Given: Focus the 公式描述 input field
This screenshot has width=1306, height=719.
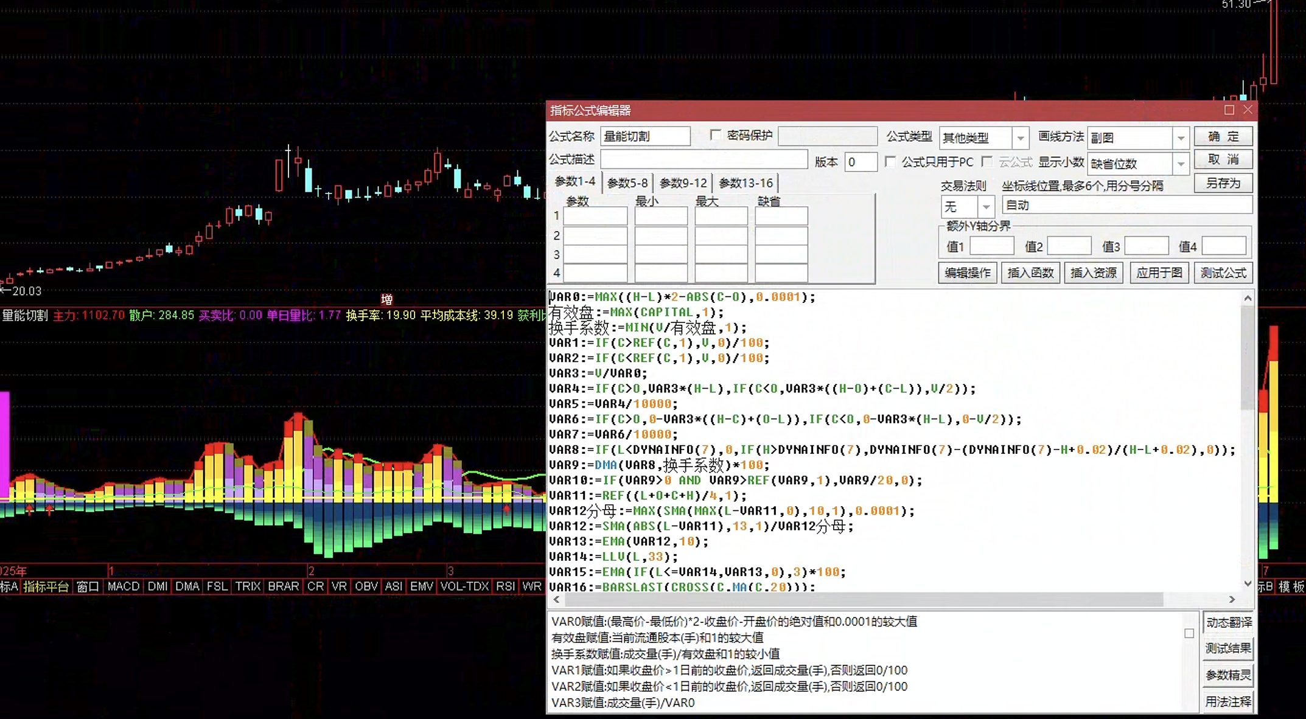Looking at the screenshot, I should coord(704,159).
